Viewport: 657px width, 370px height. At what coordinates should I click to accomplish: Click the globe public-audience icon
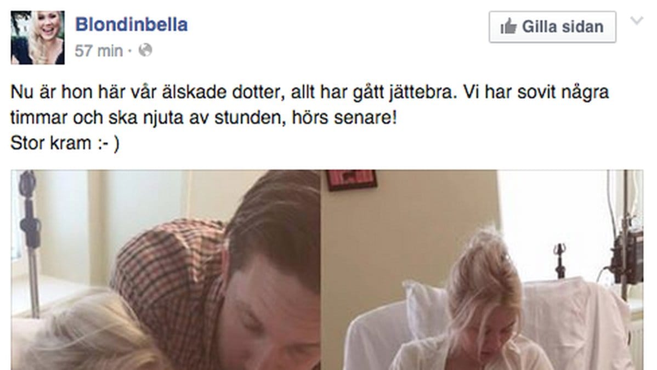[145, 50]
